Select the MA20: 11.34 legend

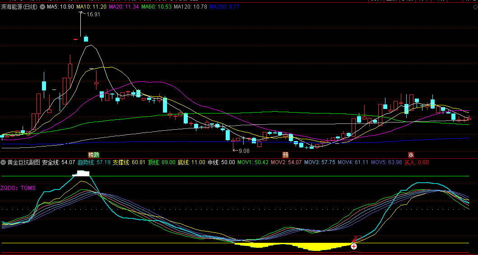click(x=124, y=6)
